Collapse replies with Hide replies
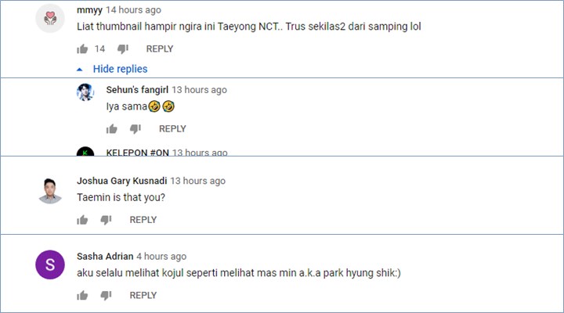Screen dimensions: 564x313 pos(119,69)
